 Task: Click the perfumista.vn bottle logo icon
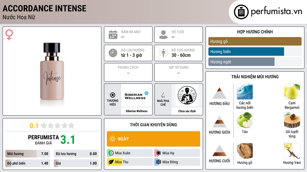[241, 12]
